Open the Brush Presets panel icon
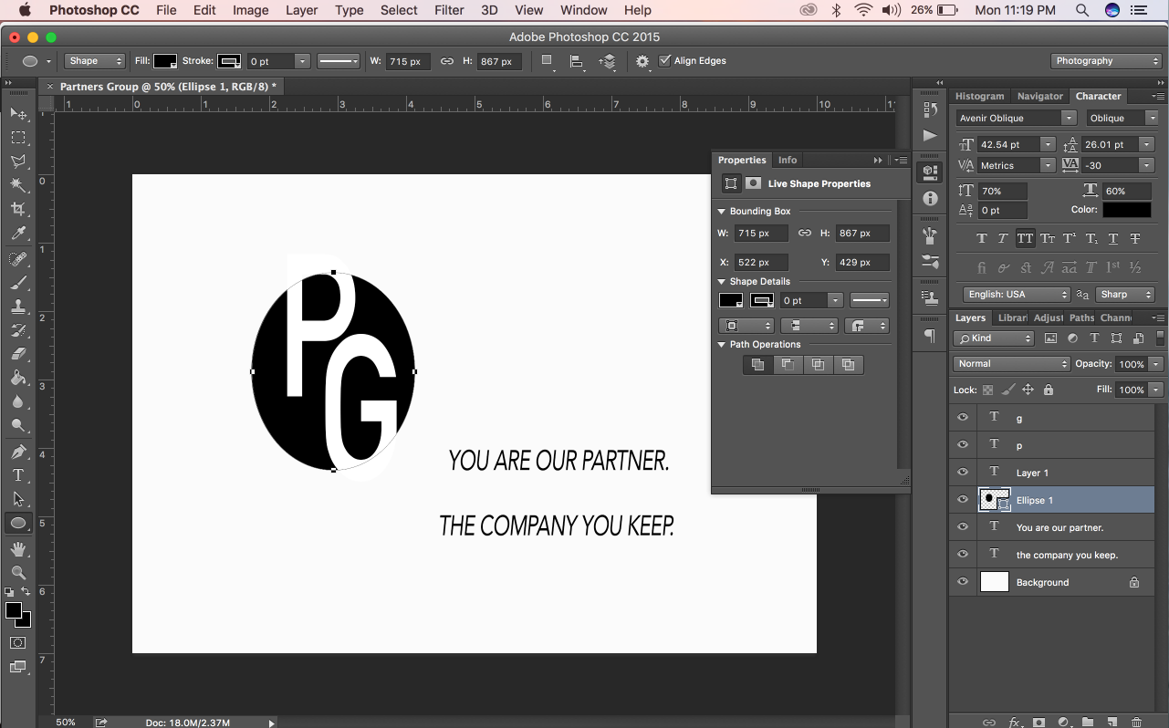The image size is (1169, 728). pos(930,262)
